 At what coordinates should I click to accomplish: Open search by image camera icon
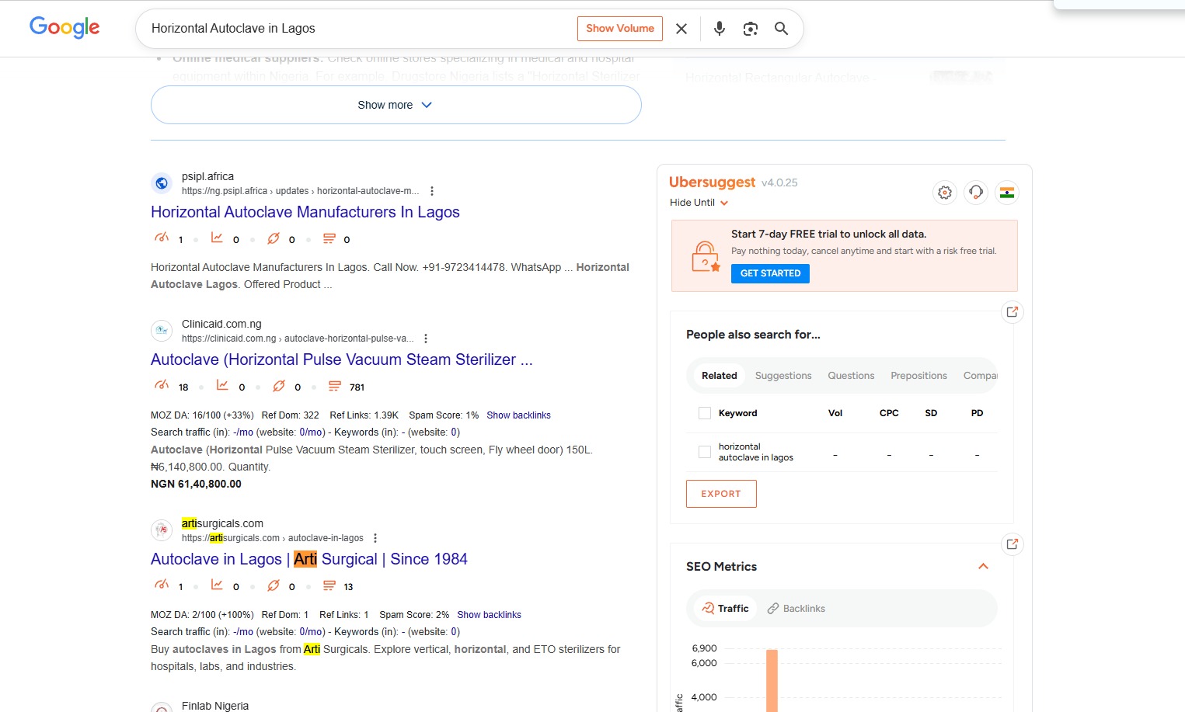pos(751,29)
